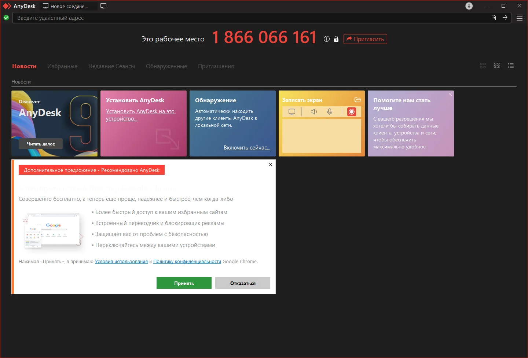Viewport: 528px width, 358px height.
Task: Click the lock icon beside workplace ID
Action: coord(336,39)
